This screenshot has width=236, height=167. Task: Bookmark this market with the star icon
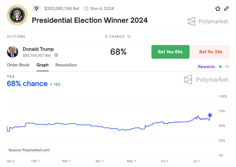click(x=218, y=9)
